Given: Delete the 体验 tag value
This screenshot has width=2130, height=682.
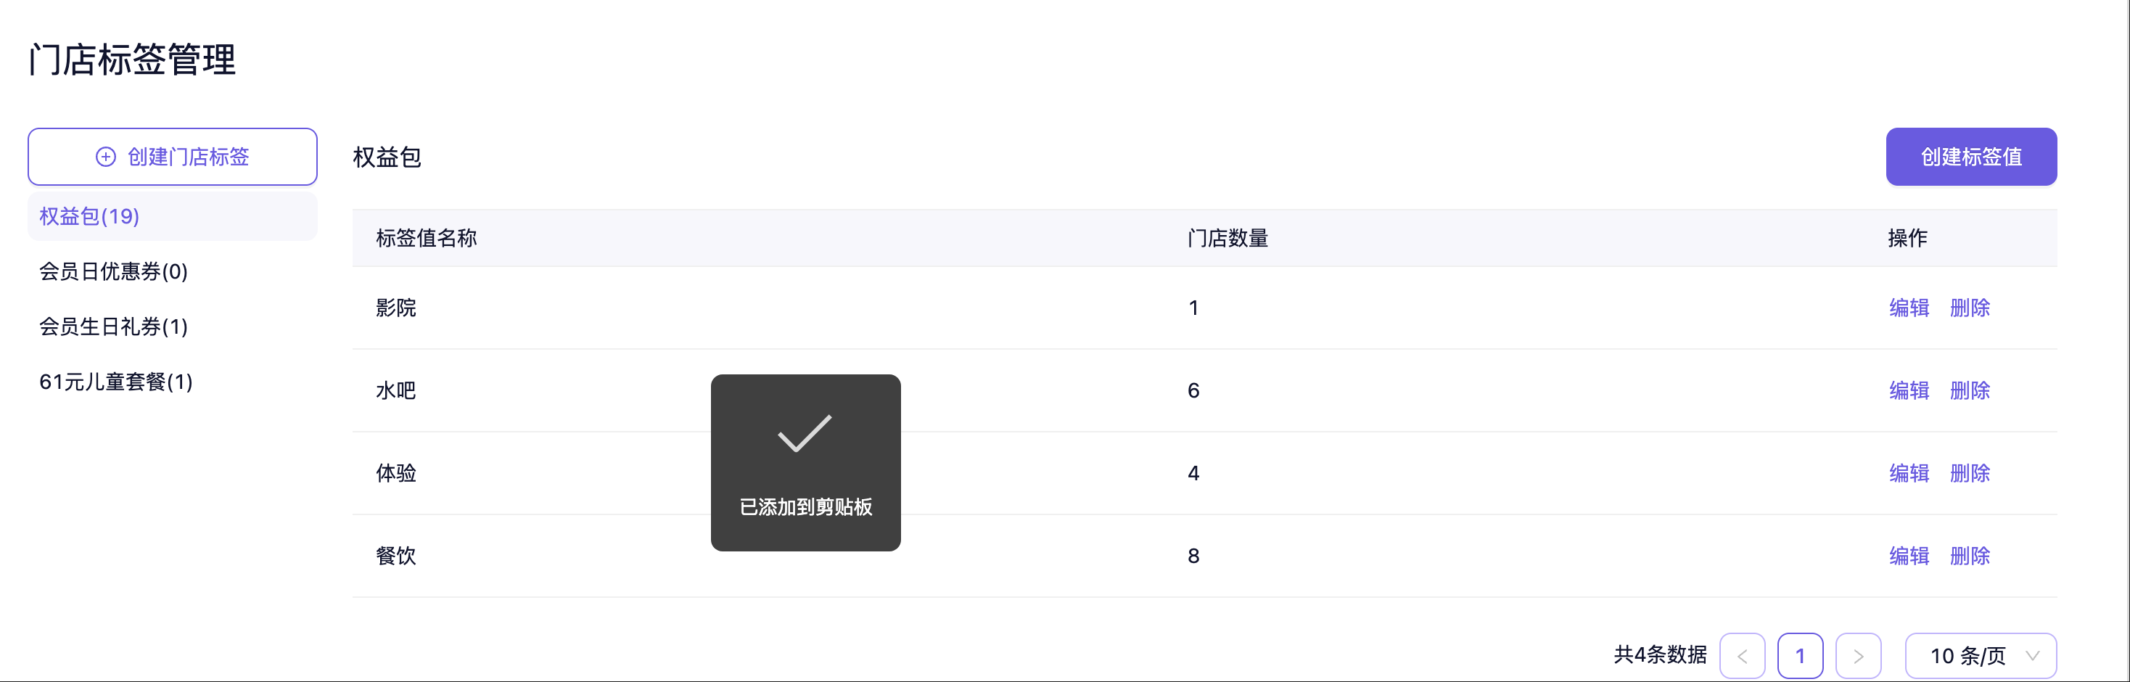Looking at the screenshot, I should pyautogui.click(x=1970, y=474).
